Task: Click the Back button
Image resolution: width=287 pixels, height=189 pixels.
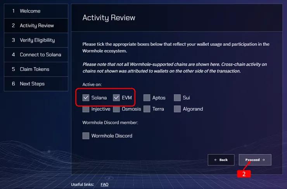Action: point(221,160)
